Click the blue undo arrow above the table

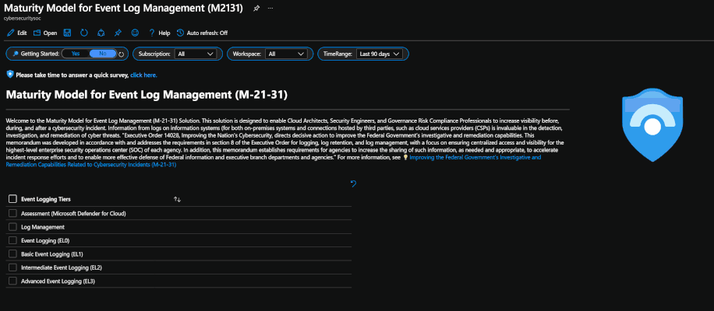click(353, 183)
